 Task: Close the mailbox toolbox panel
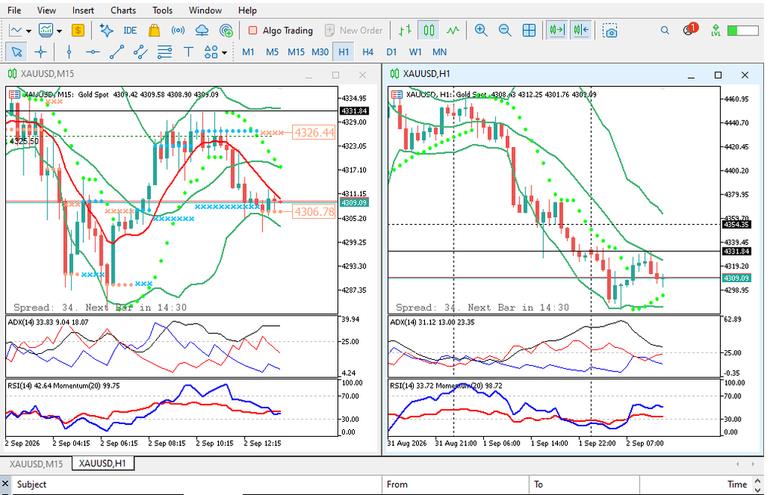(x=5, y=484)
